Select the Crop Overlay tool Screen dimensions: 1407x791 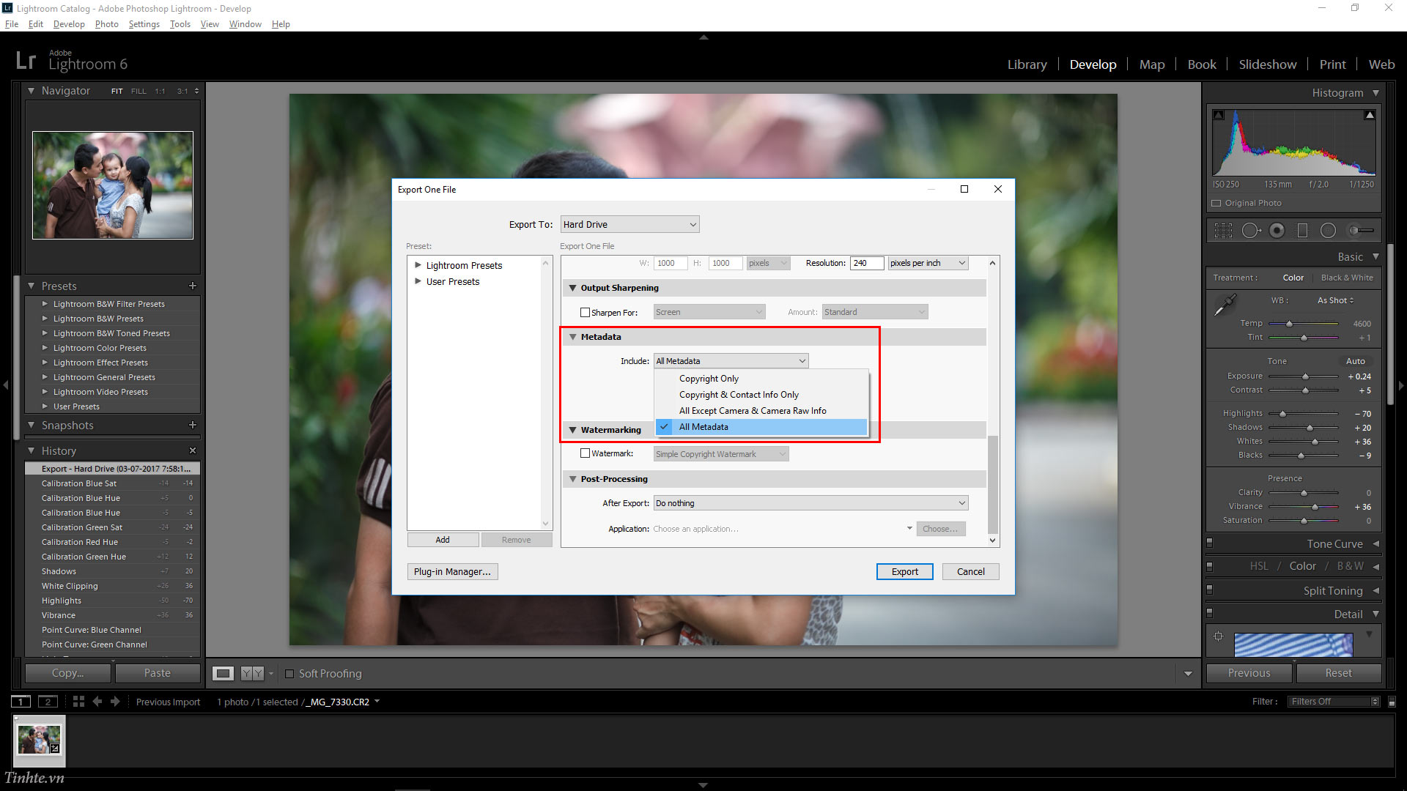(x=1223, y=231)
